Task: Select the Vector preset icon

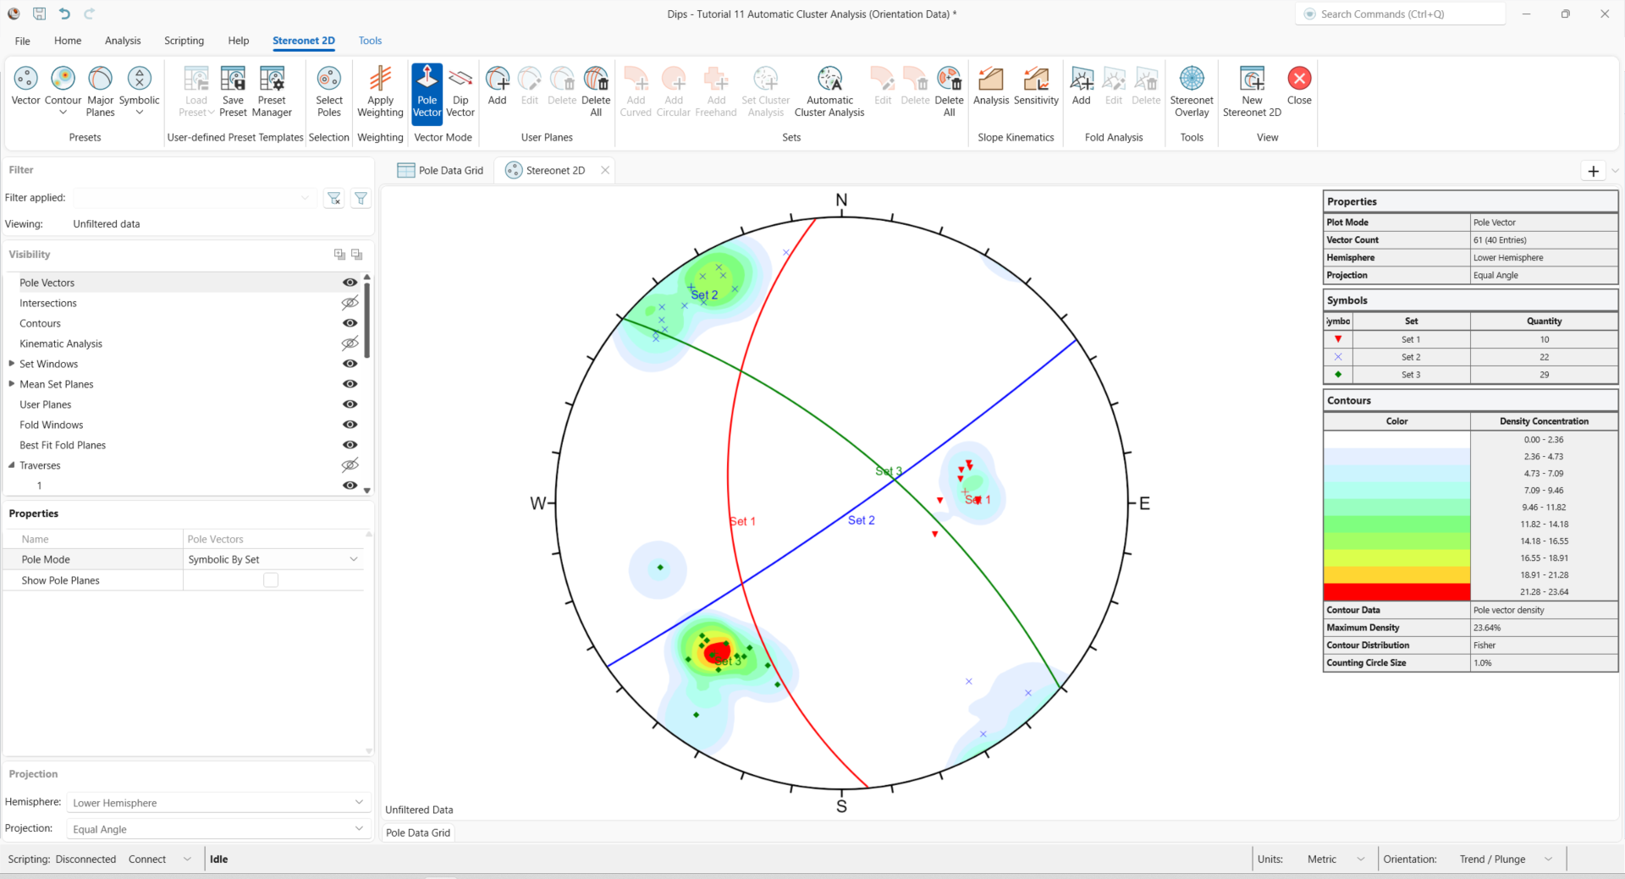Action: pyautogui.click(x=25, y=86)
